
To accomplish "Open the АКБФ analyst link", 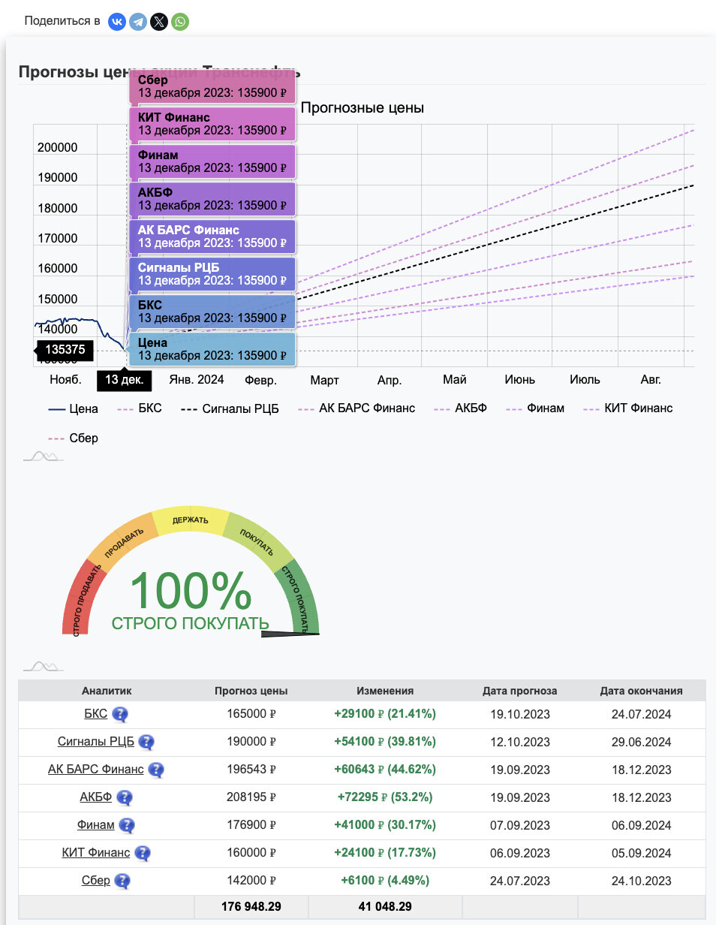I will [x=96, y=797].
